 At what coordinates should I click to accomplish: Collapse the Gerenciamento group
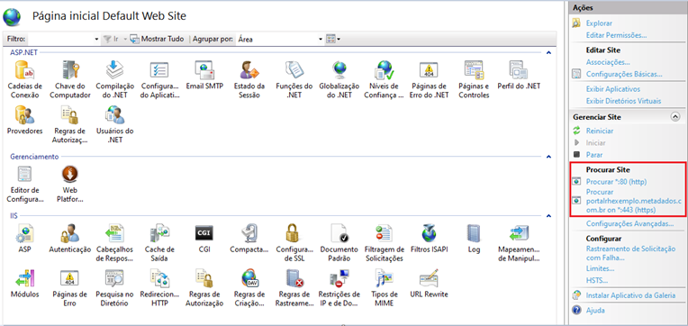point(548,157)
